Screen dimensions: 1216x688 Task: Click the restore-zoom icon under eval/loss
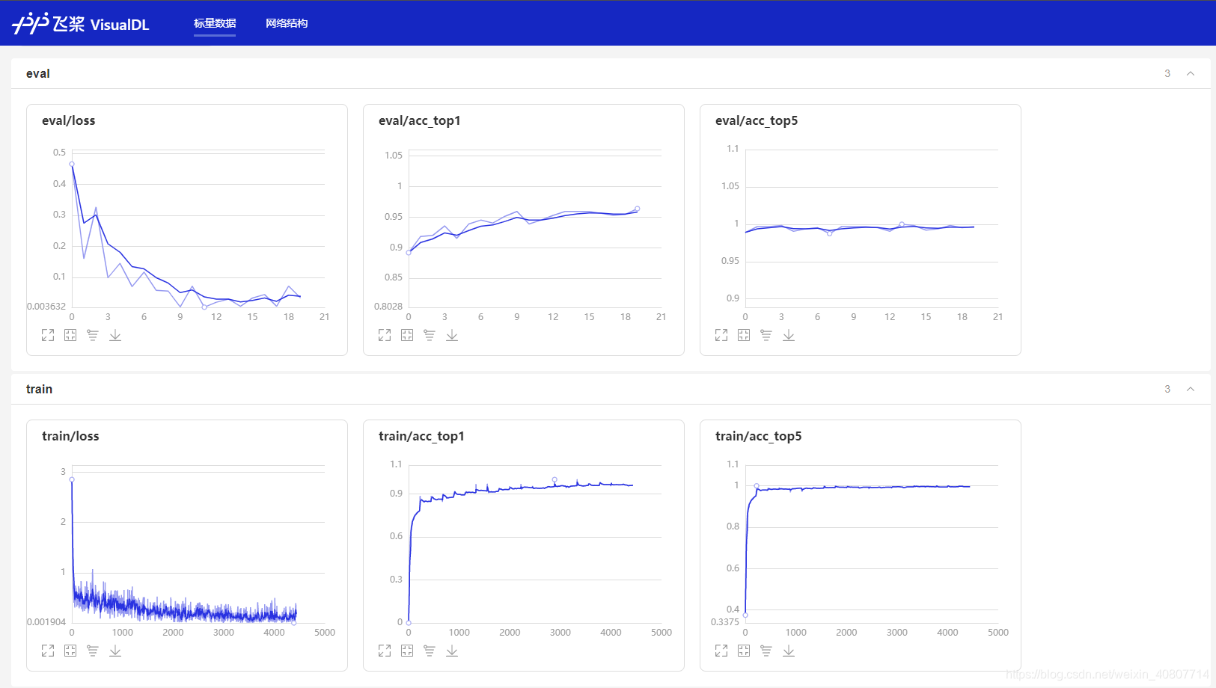coord(70,335)
